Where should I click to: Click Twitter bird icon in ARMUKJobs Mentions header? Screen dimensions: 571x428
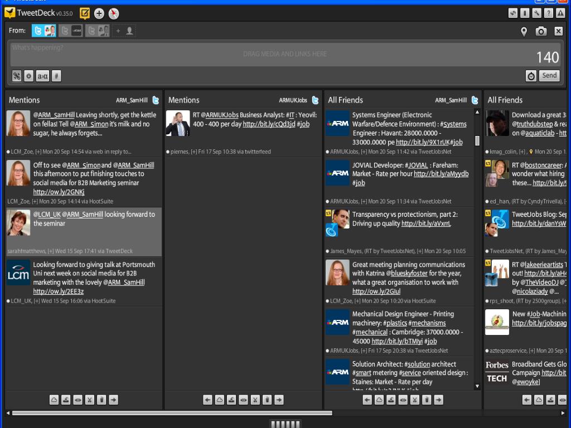click(316, 100)
